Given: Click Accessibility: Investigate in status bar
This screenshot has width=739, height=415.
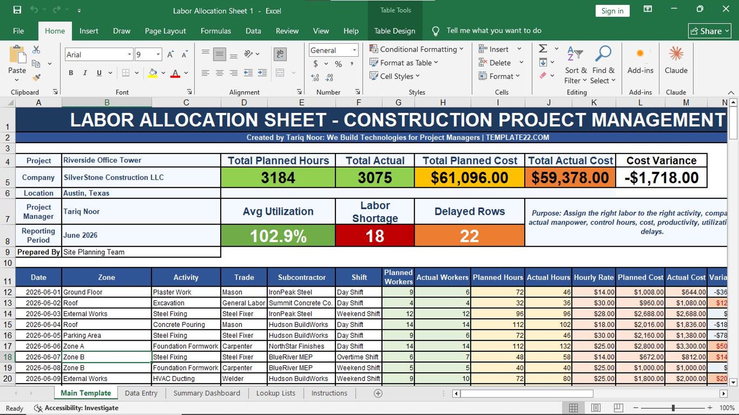Looking at the screenshot, I should coord(76,408).
